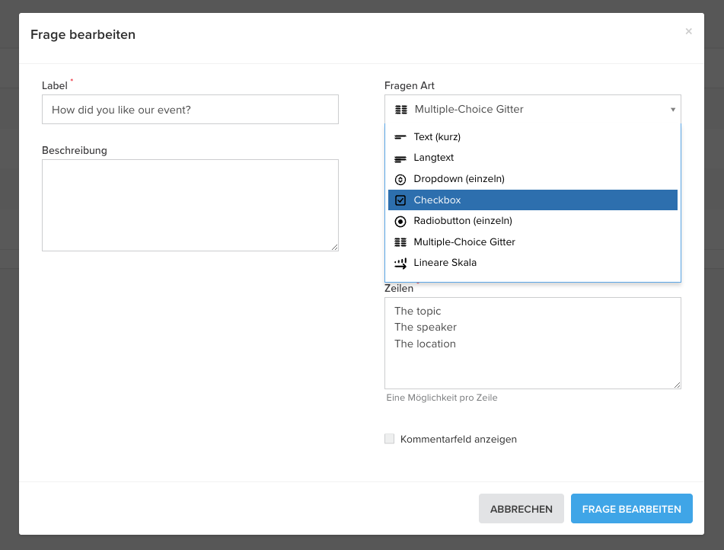Click the Dropdown (einzeln) circle icon
This screenshot has width=724, height=550.
[400, 179]
